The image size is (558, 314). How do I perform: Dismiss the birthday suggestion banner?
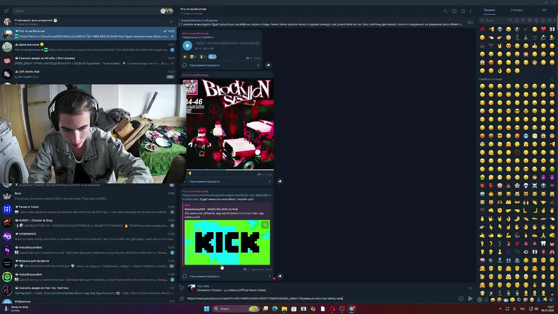tap(171, 21)
